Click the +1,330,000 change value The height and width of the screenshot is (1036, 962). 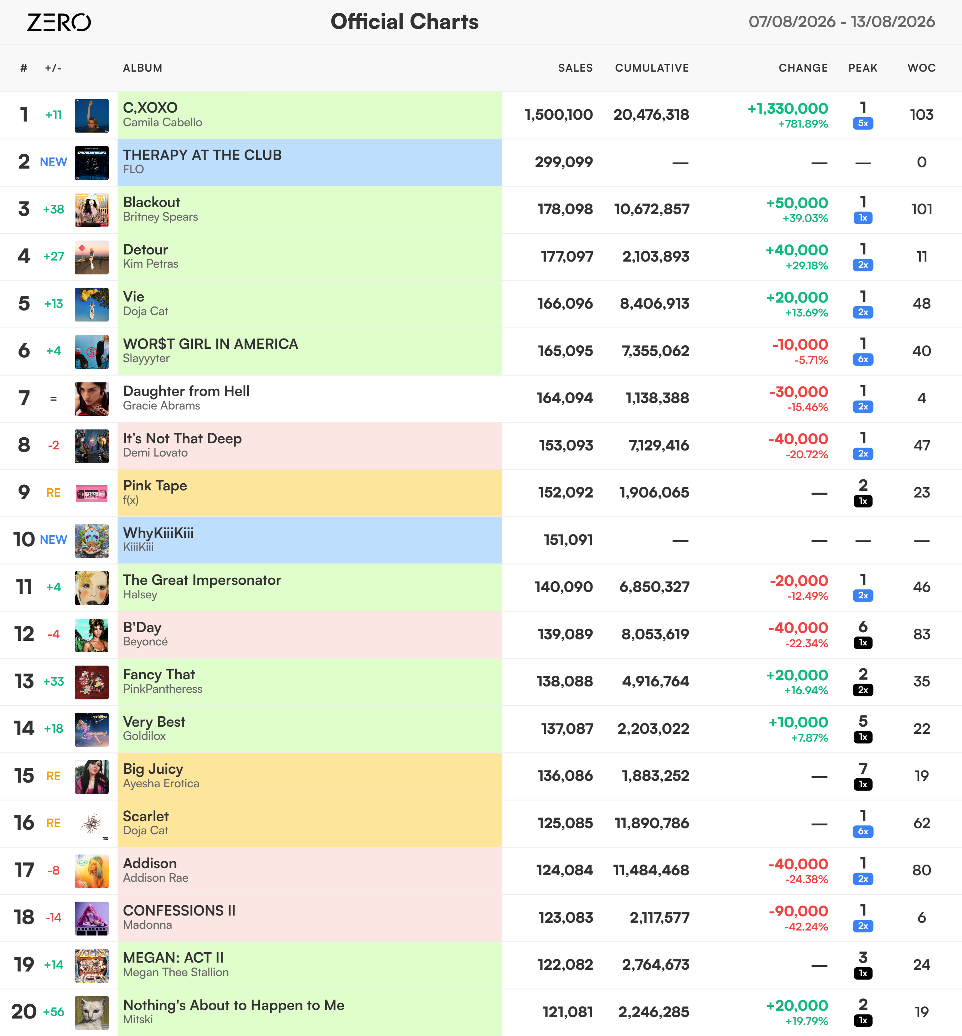coord(787,108)
